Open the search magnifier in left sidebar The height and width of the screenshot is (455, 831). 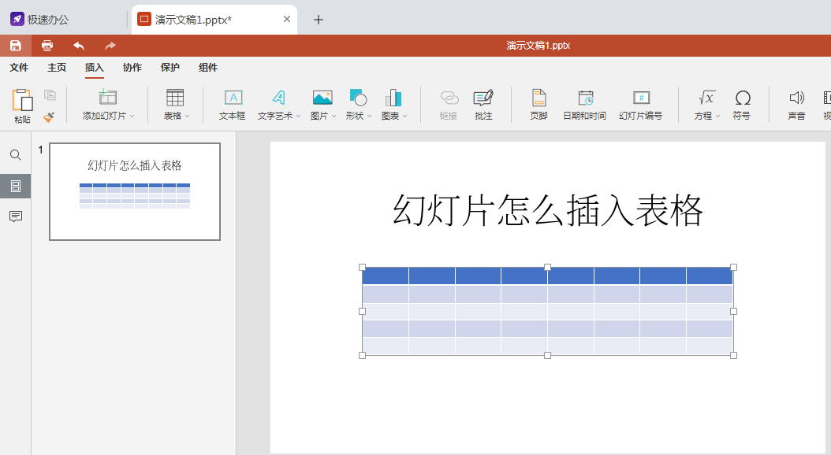point(15,155)
